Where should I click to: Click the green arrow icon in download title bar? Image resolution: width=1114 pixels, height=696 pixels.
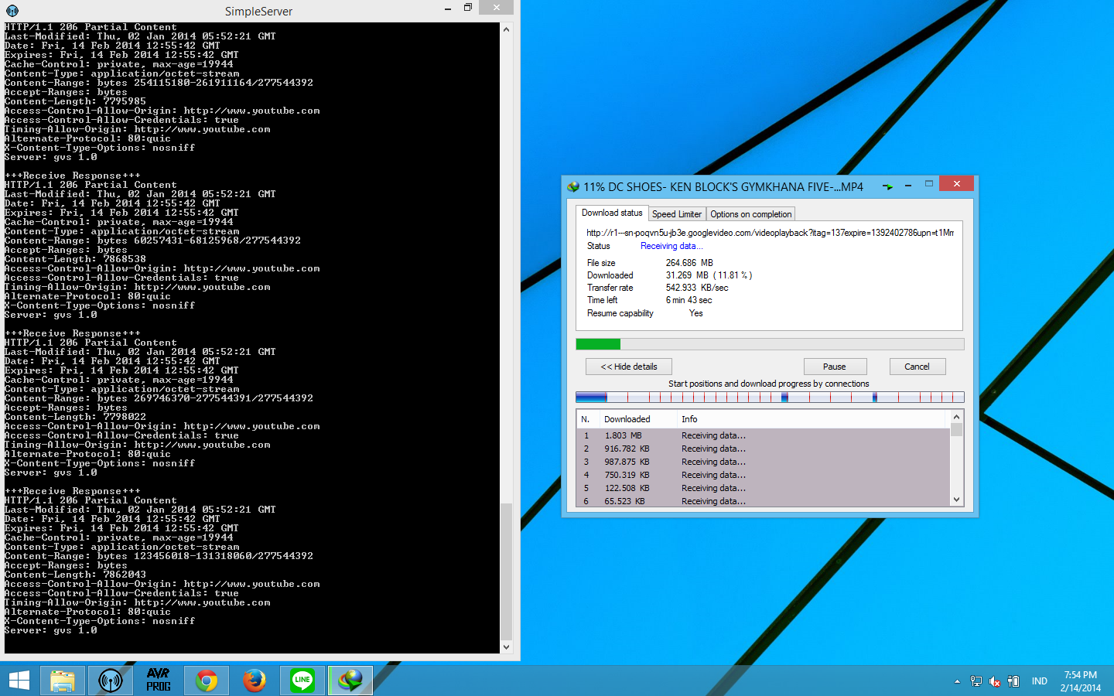887,186
